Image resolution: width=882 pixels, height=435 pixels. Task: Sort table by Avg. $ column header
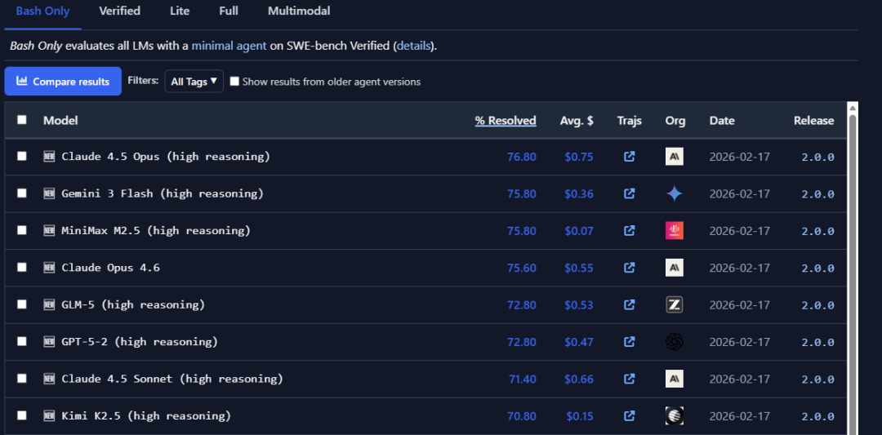click(577, 121)
